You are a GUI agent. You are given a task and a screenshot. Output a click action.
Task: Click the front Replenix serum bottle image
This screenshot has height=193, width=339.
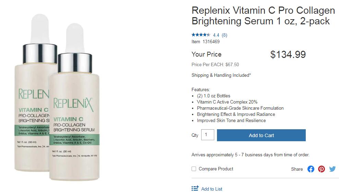click(x=74, y=123)
